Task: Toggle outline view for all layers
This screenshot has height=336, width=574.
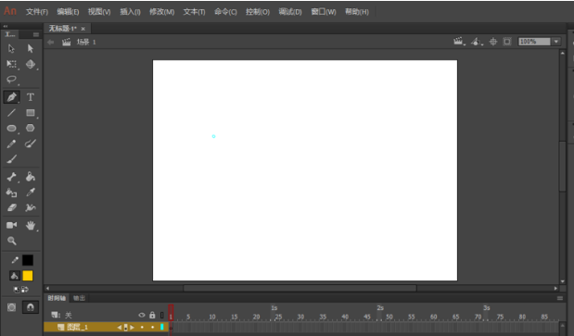Action: 161,315
